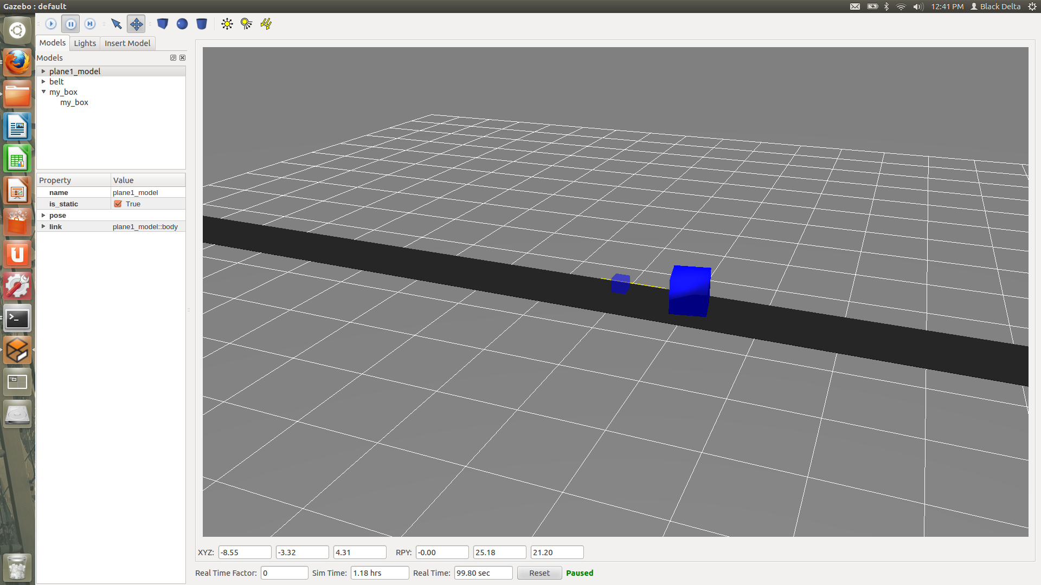
Task: Select my_box tree item in Models panel
Action: click(65, 92)
